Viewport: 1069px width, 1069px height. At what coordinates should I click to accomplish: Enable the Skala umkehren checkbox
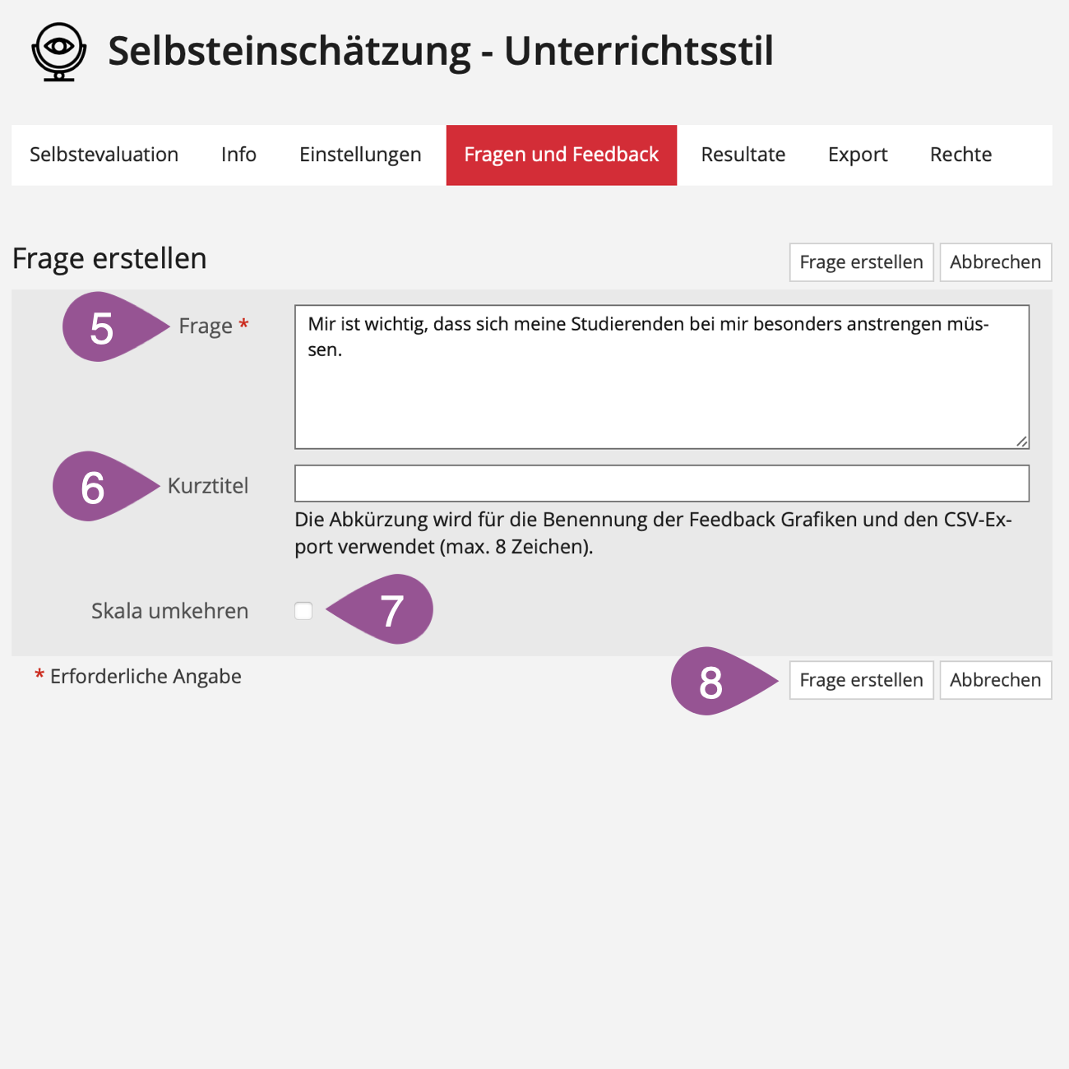tap(303, 611)
